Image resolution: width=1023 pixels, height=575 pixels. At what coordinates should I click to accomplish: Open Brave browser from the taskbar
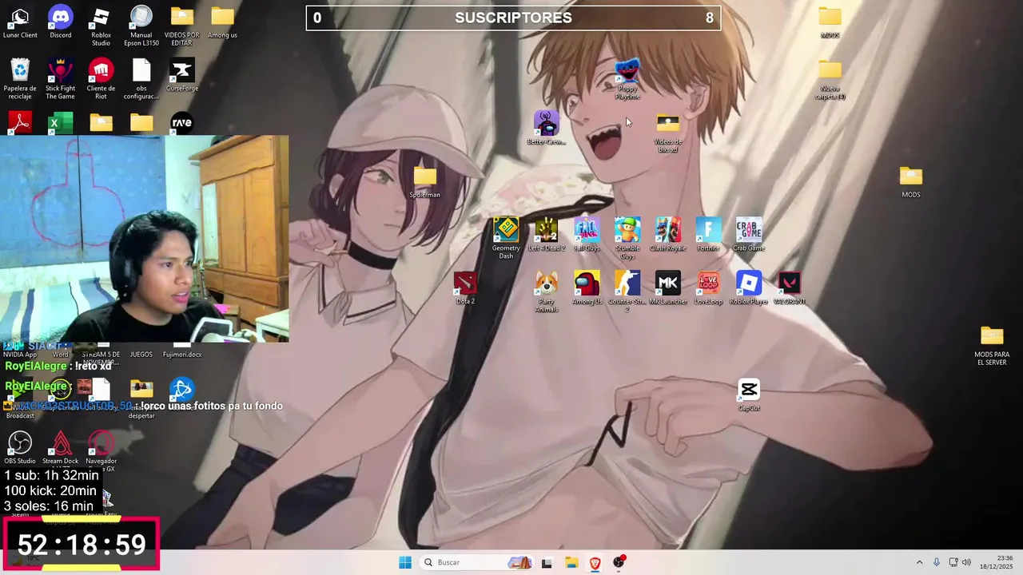pyautogui.click(x=595, y=562)
